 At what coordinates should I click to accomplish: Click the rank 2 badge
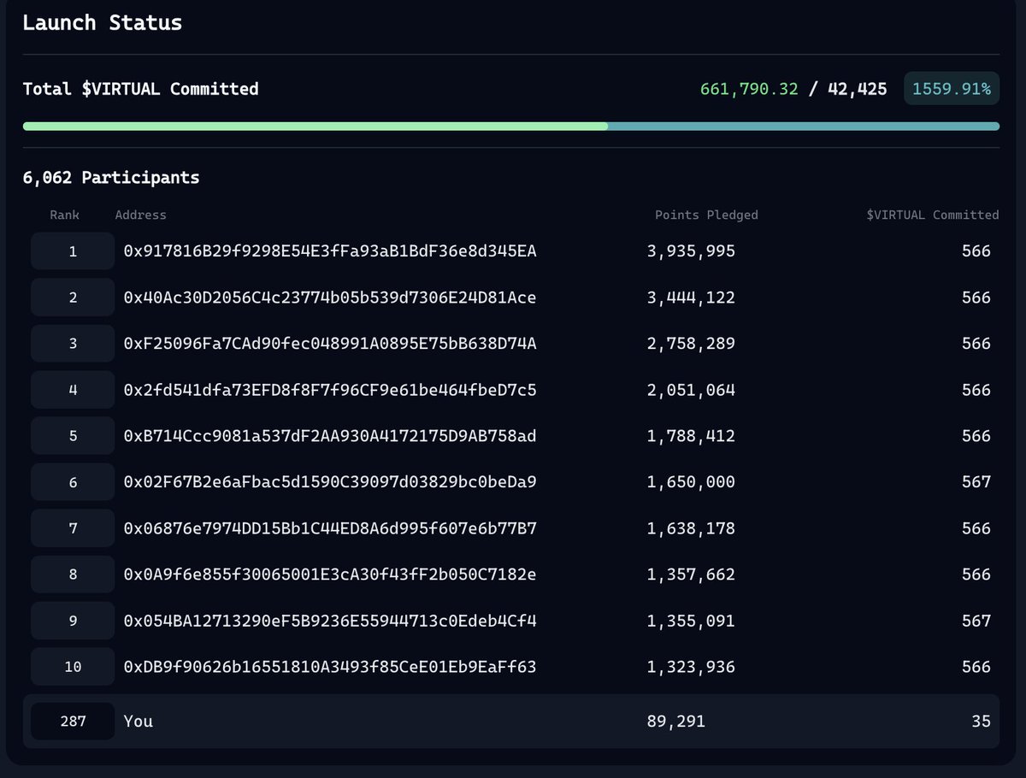pyautogui.click(x=73, y=298)
